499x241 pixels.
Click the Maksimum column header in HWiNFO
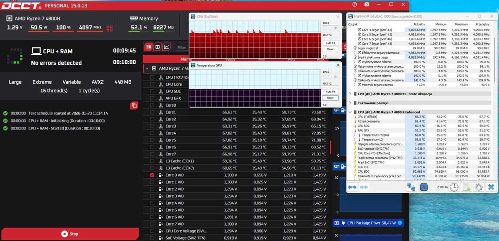pyautogui.click(x=458, y=24)
